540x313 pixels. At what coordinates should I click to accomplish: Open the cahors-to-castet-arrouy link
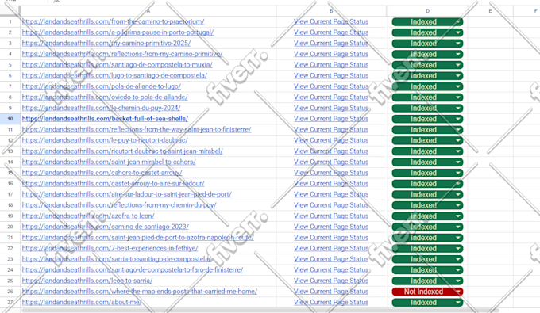point(102,173)
